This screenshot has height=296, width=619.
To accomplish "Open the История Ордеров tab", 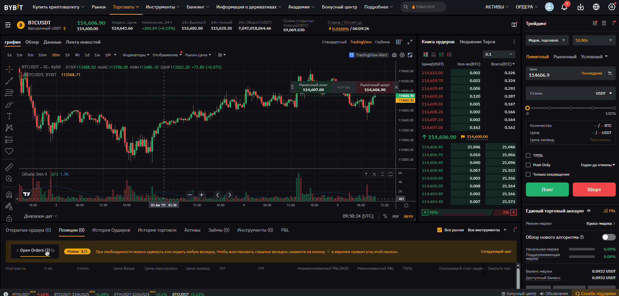I will (x=111, y=230).
